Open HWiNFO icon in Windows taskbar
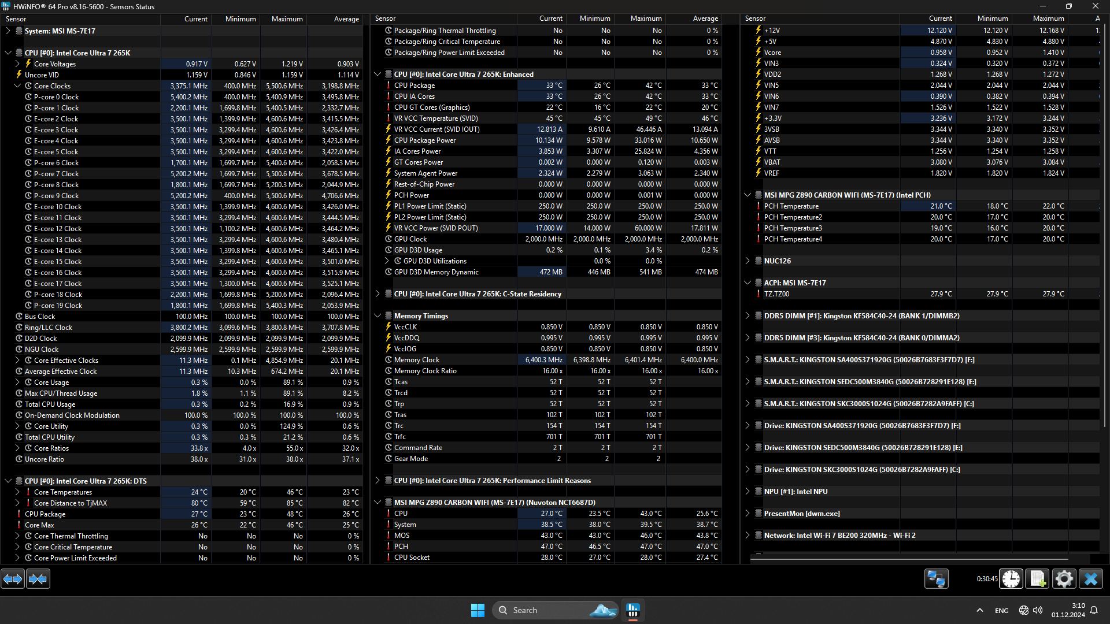 [x=633, y=610]
